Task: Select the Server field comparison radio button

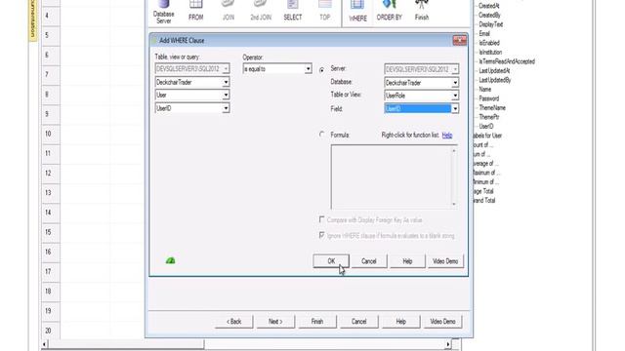Action: point(321,69)
